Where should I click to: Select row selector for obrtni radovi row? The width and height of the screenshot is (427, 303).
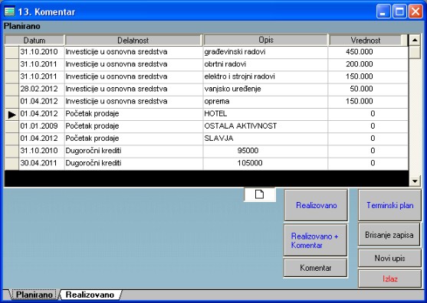coord(11,64)
